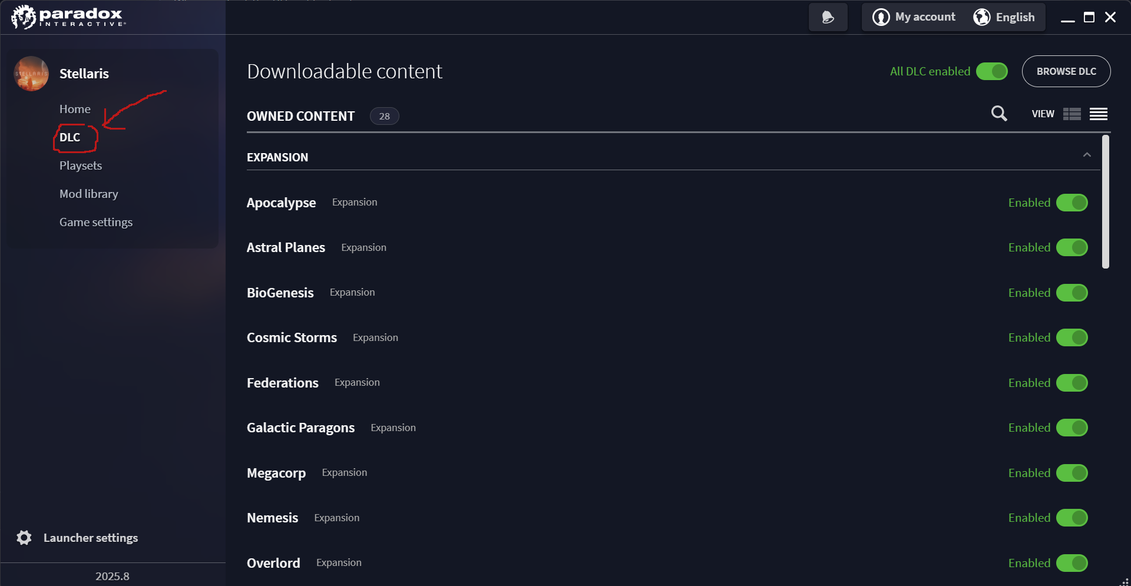Viewport: 1131px width, 586px height.
Task: Switch to detailed list view icon
Action: tap(1072, 114)
